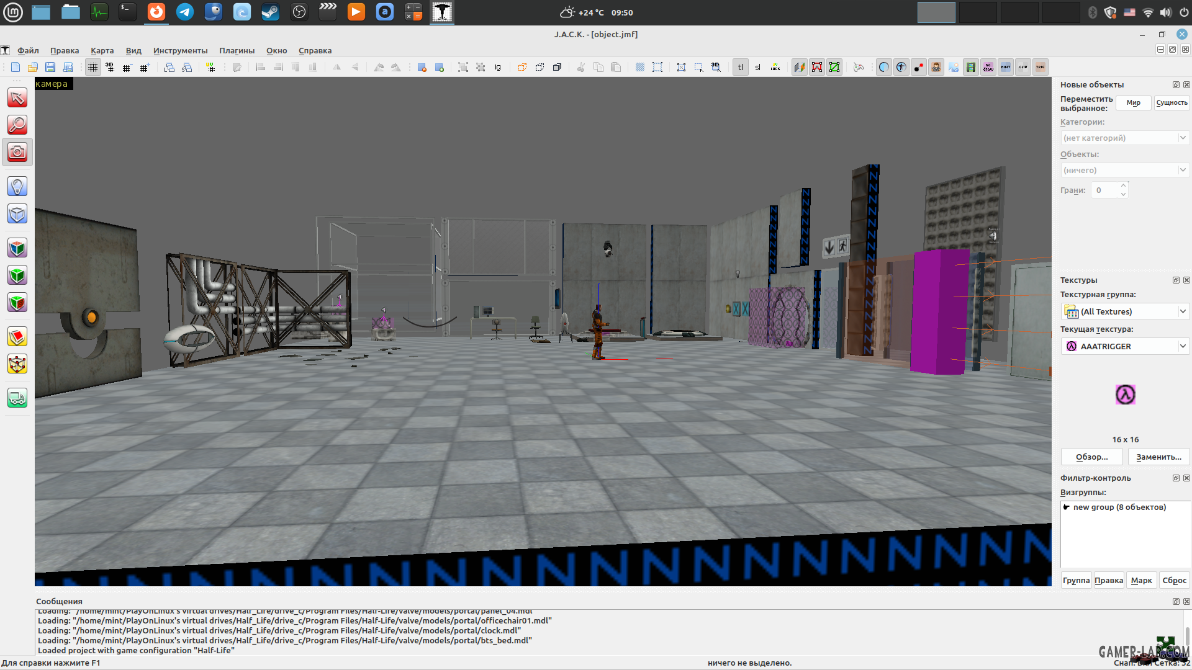Click the Марк button
The height and width of the screenshot is (670, 1192).
coord(1141,581)
